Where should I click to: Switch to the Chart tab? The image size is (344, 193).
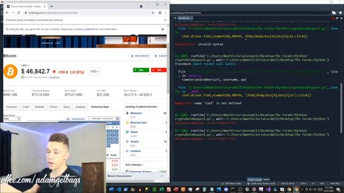click(26, 107)
